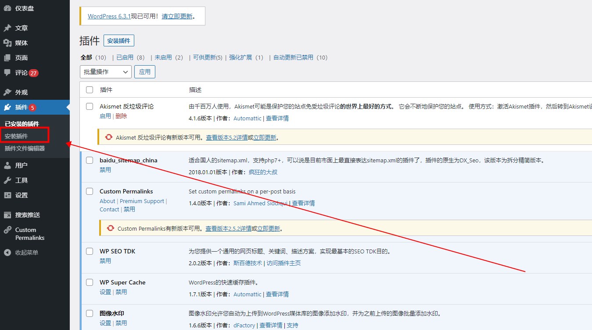This screenshot has width=592, height=330.
Task: Click the About link under Custom Permalinks
Action: (108, 201)
